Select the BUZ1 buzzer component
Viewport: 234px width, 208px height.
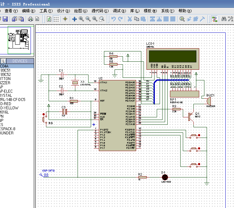[x=209, y=101]
